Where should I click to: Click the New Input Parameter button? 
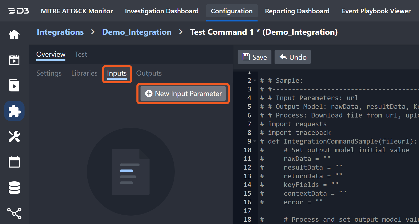pyautogui.click(x=183, y=94)
